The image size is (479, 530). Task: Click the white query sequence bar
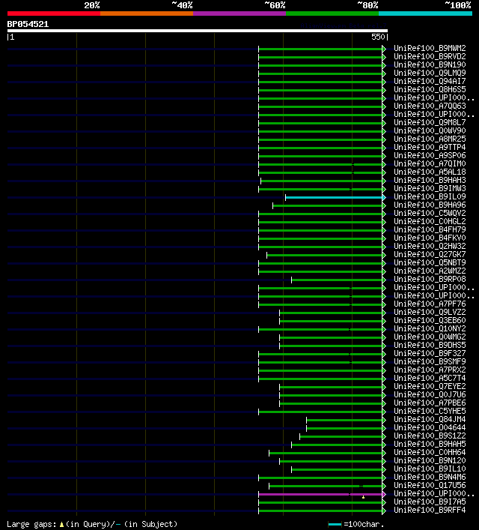(198, 31)
